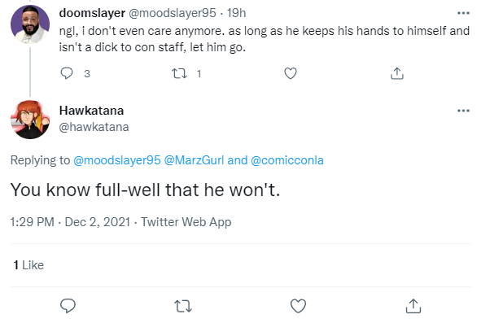Retweet doomslayer's tweet
Viewport: 481px width, 323px height.
[x=179, y=73]
